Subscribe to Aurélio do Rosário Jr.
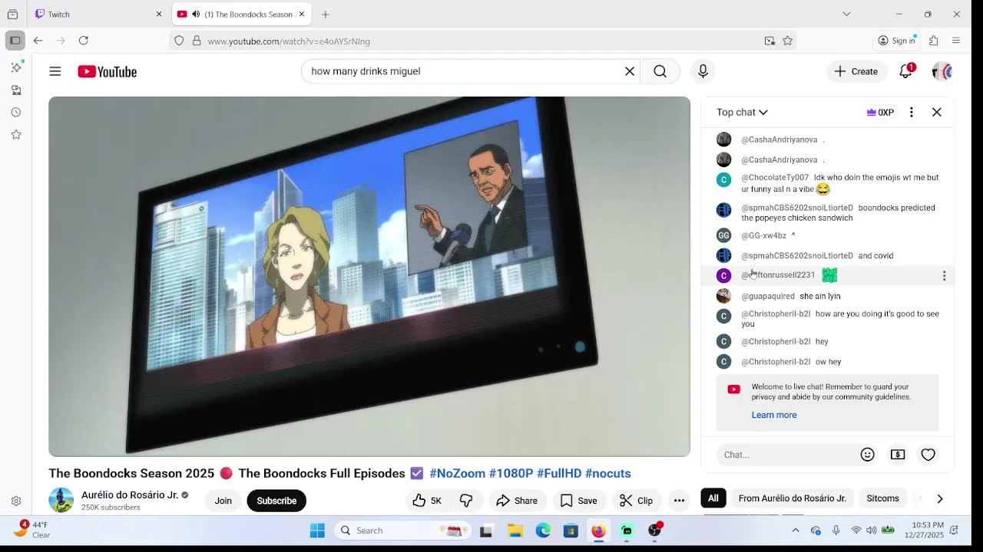 276,501
